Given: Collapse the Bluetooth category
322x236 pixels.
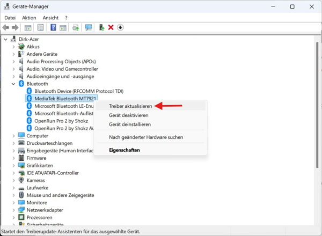Looking at the screenshot, I should point(13,84).
